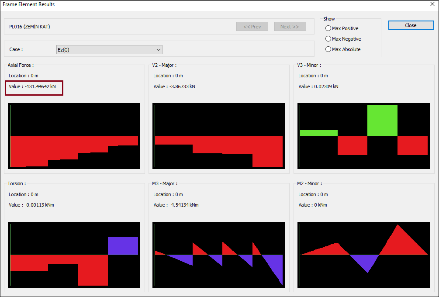
Task: Click the M2 - Minor moment diagram
Action: (363, 255)
